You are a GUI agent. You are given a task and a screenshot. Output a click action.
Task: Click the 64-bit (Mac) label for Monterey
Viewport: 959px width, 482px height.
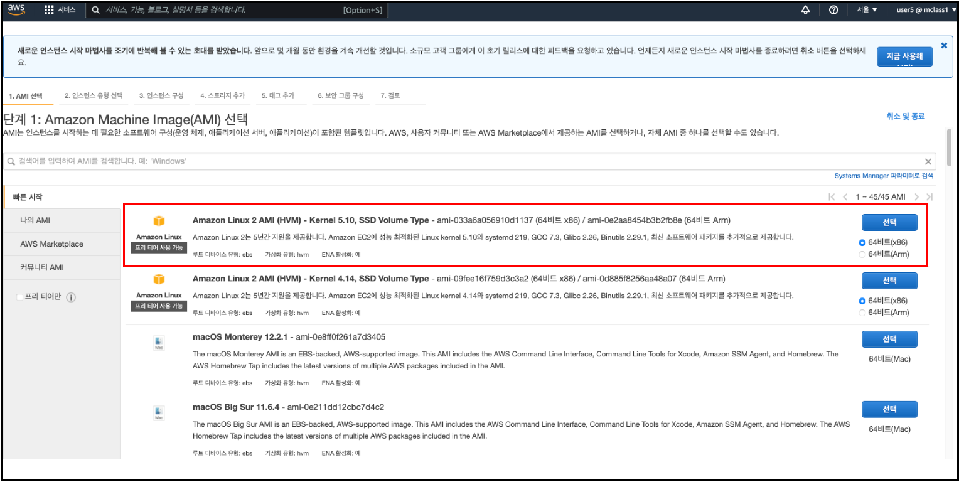[x=889, y=359]
